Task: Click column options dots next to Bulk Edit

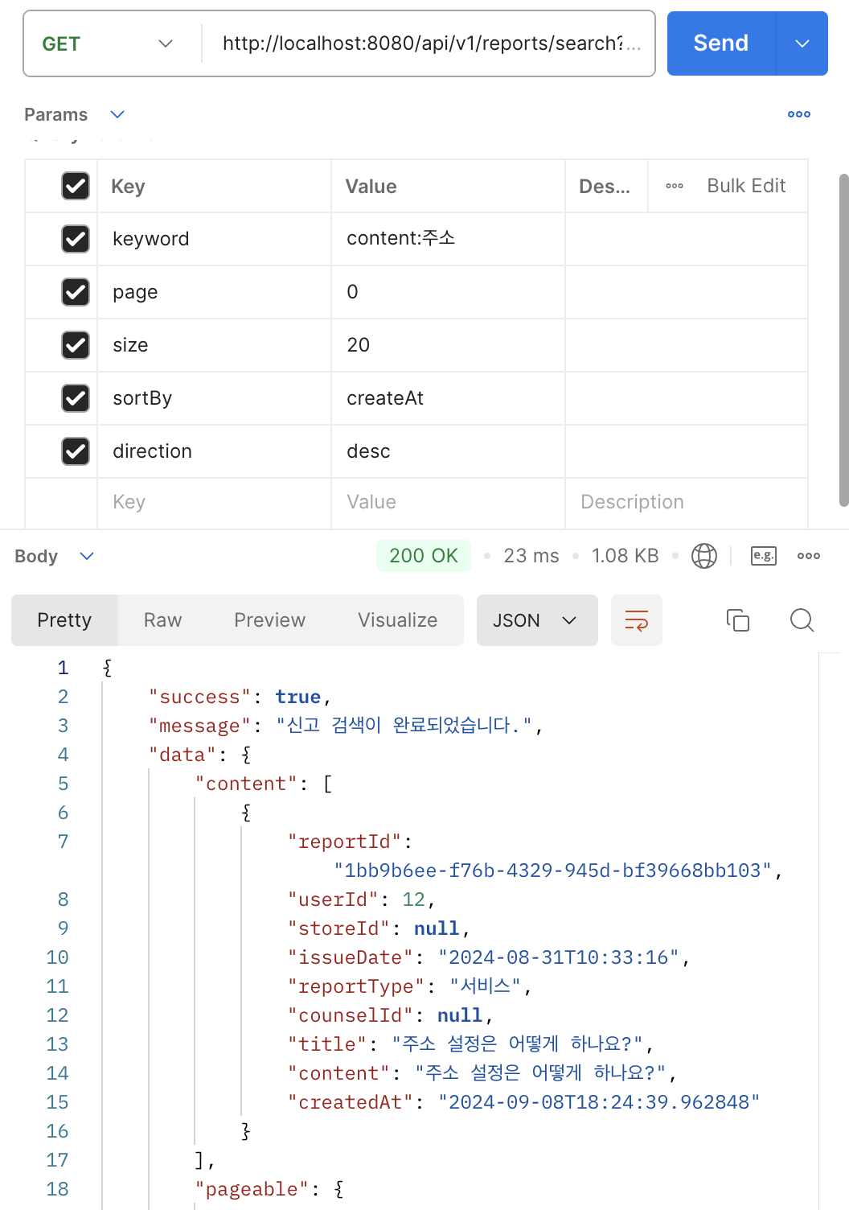Action: pos(675,186)
